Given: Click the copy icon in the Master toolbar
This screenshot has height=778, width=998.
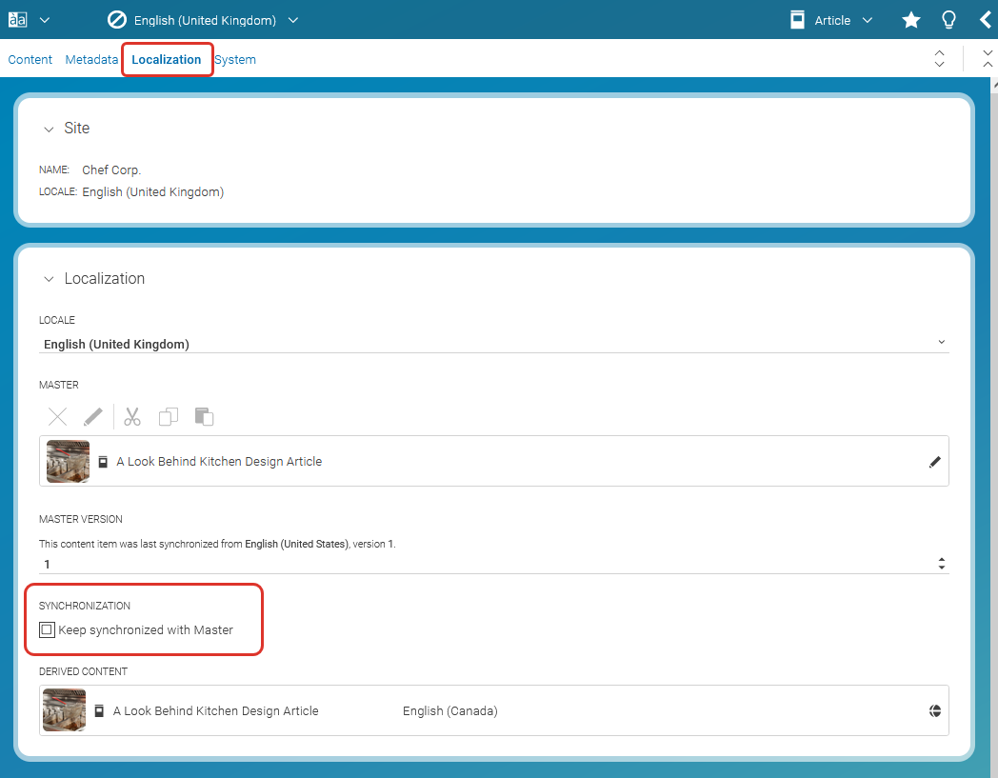Looking at the screenshot, I should pyautogui.click(x=169, y=416).
